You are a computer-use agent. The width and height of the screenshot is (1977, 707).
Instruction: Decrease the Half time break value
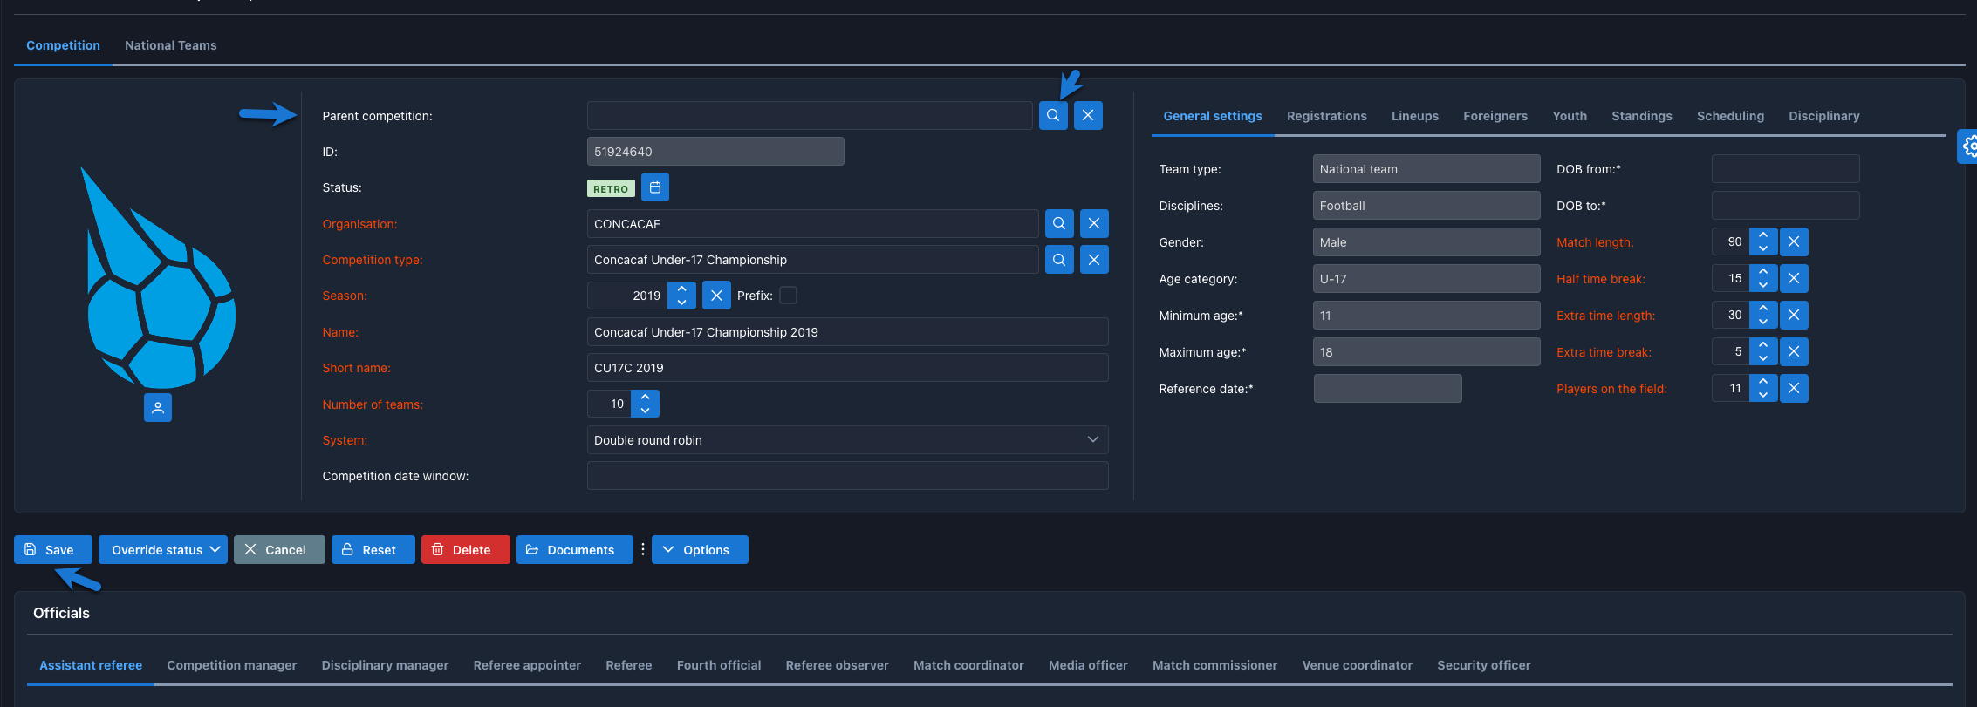coord(1763,285)
